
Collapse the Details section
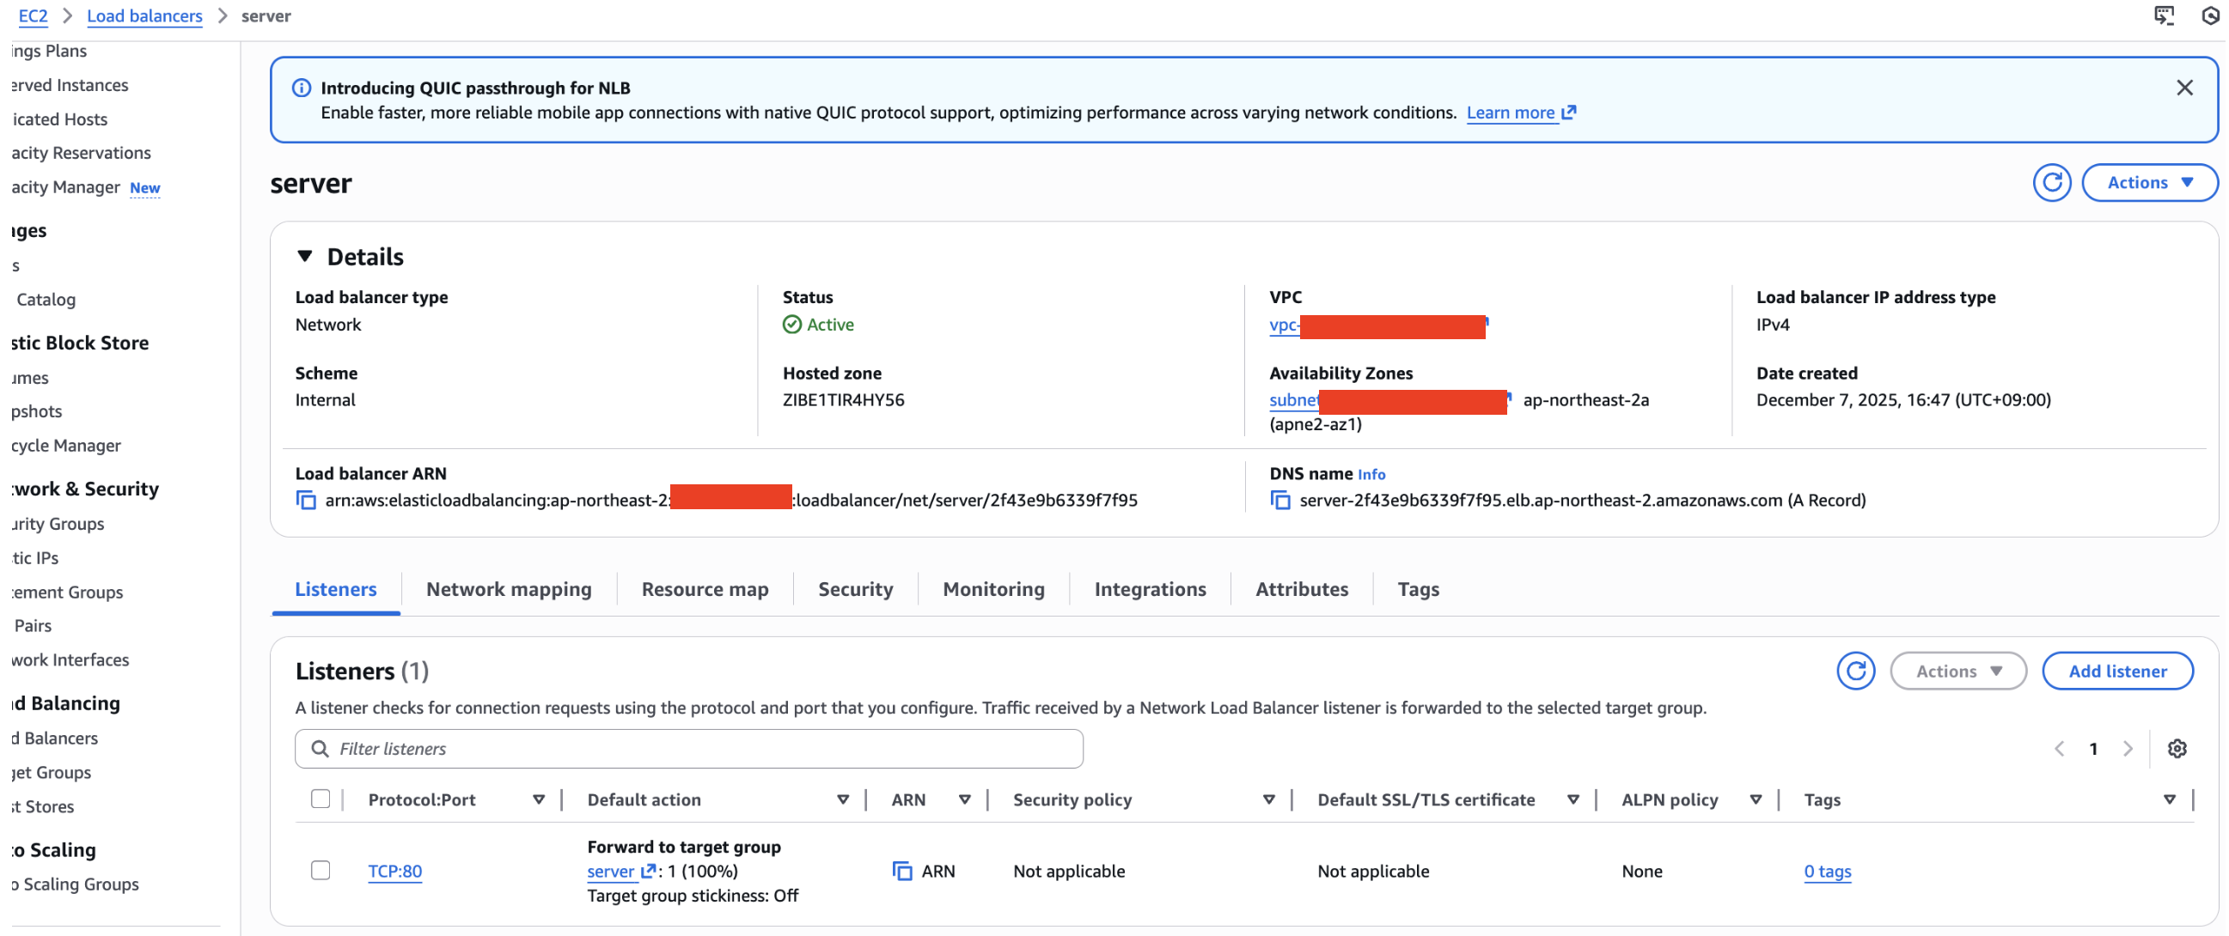(x=304, y=257)
